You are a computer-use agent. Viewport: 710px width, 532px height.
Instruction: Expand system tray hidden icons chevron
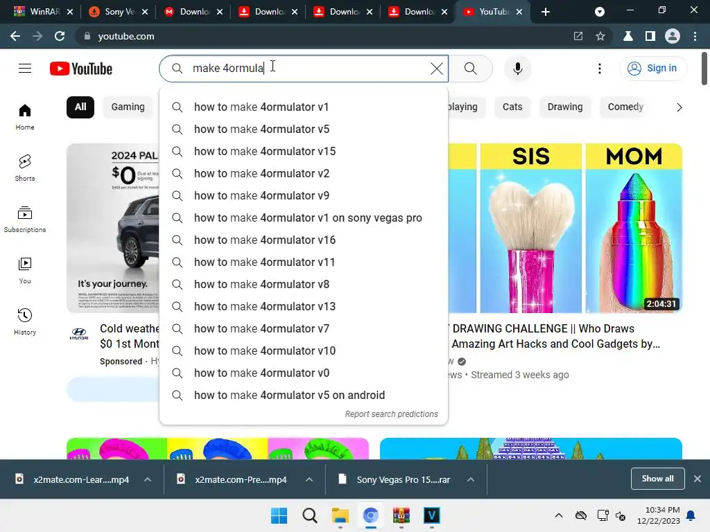point(559,515)
